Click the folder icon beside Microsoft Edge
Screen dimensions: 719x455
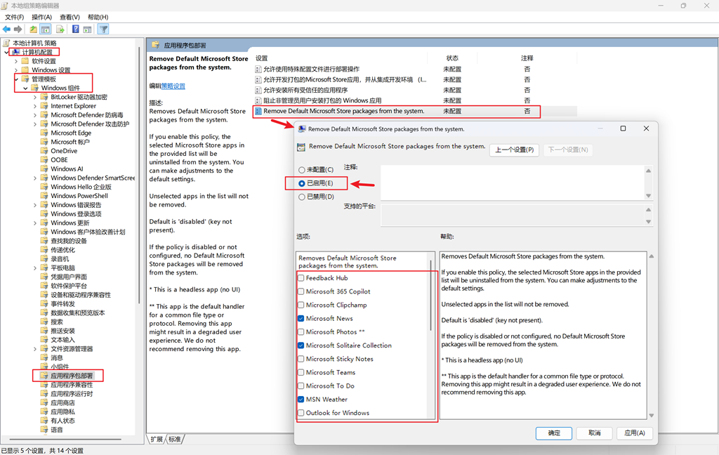click(44, 133)
